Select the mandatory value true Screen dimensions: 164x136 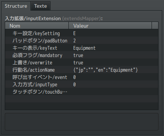coord(78,55)
